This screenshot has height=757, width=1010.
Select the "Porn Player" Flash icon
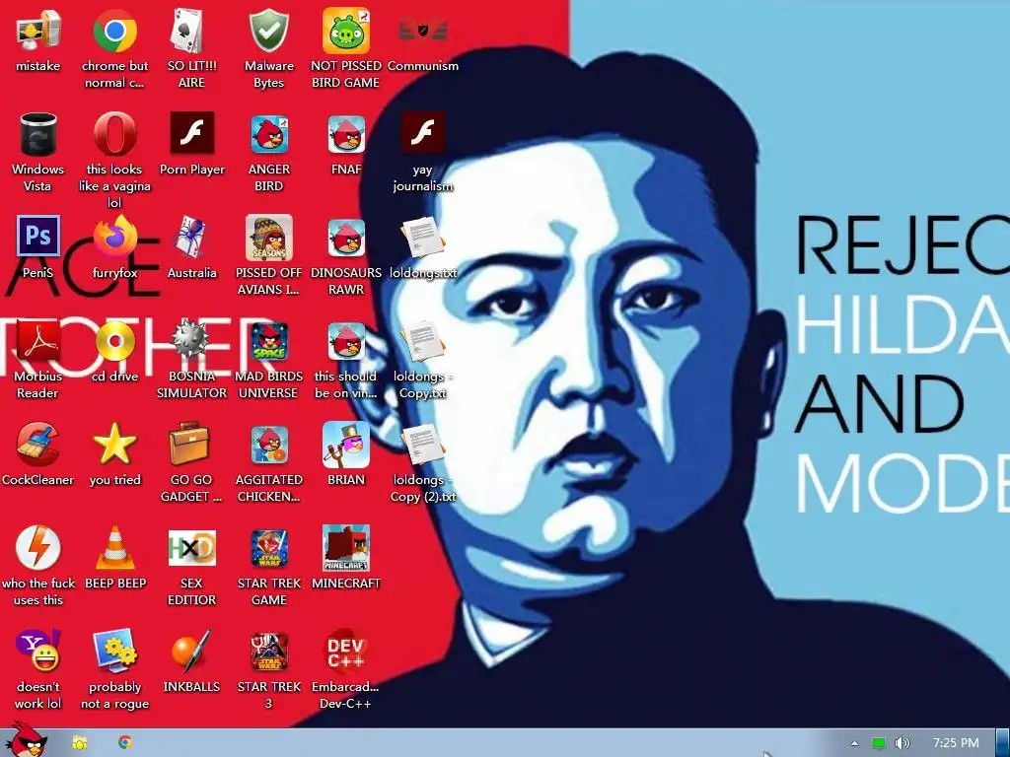[191, 133]
